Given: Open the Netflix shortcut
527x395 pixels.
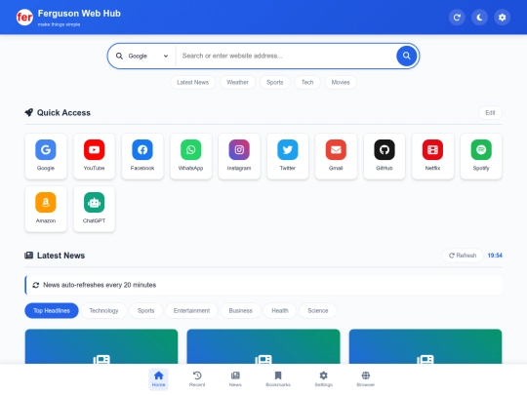Looking at the screenshot, I should 432,156.
